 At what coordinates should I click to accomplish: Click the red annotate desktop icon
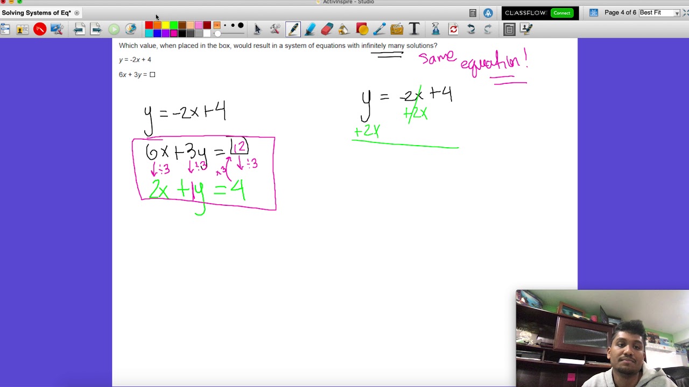click(x=39, y=29)
